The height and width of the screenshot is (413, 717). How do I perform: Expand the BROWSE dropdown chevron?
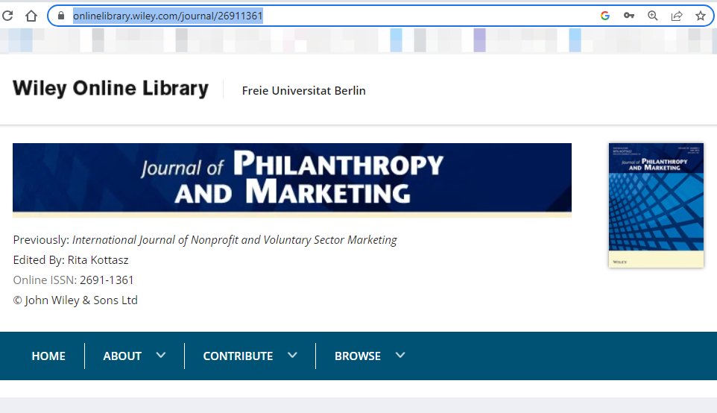400,355
